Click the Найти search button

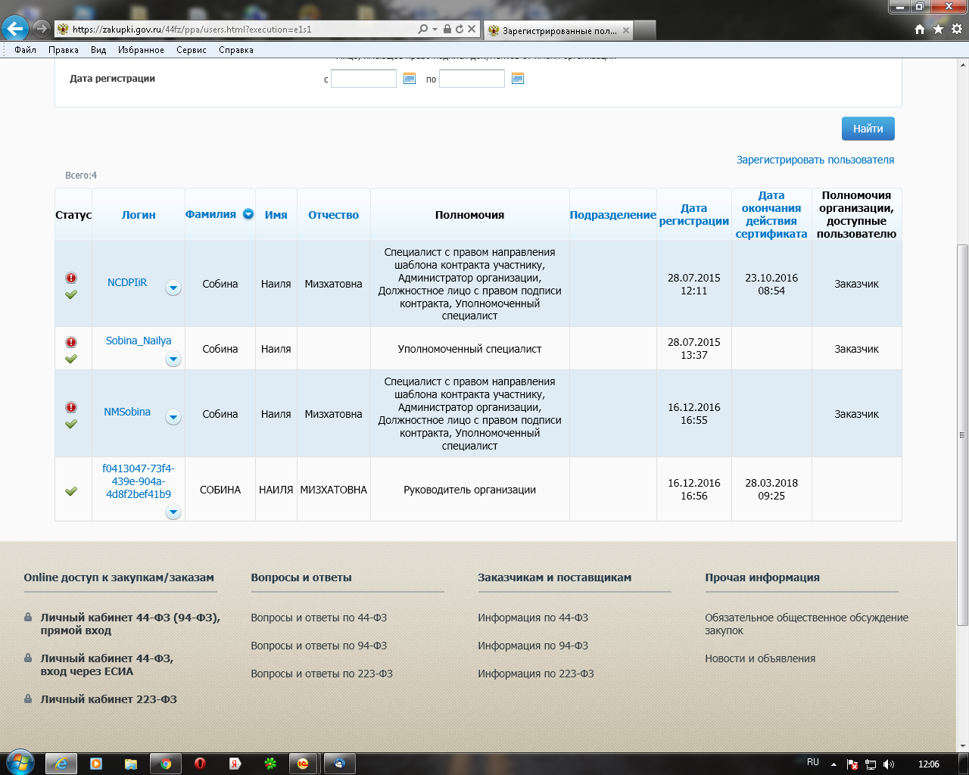868,129
